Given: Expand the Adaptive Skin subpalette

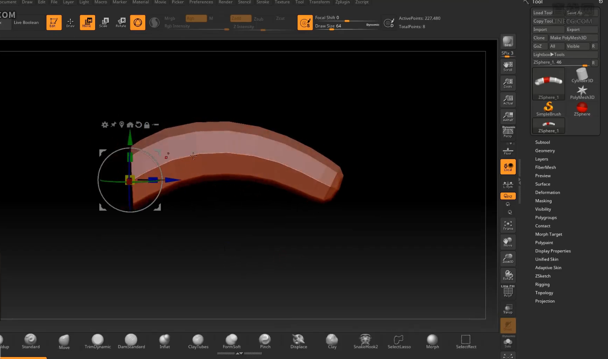Looking at the screenshot, I should 548,268.
